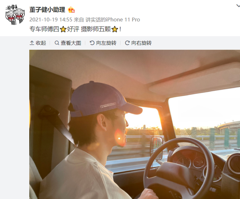Open the 董子健小助理 username link
The image size is (240, 199).
[x=47, y=10]
